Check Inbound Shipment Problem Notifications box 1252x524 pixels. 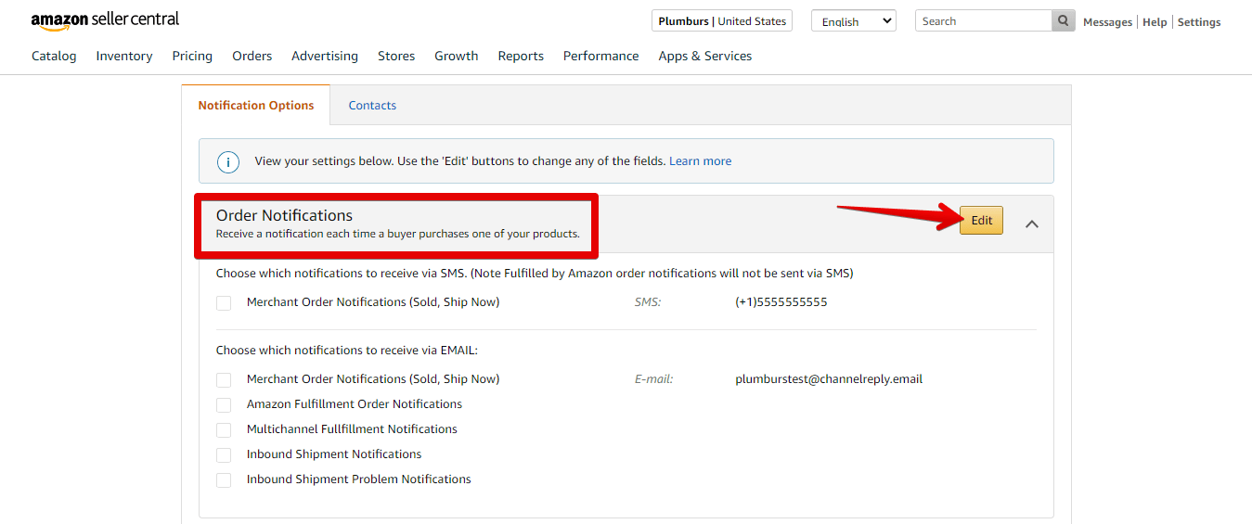coord(224,480)
